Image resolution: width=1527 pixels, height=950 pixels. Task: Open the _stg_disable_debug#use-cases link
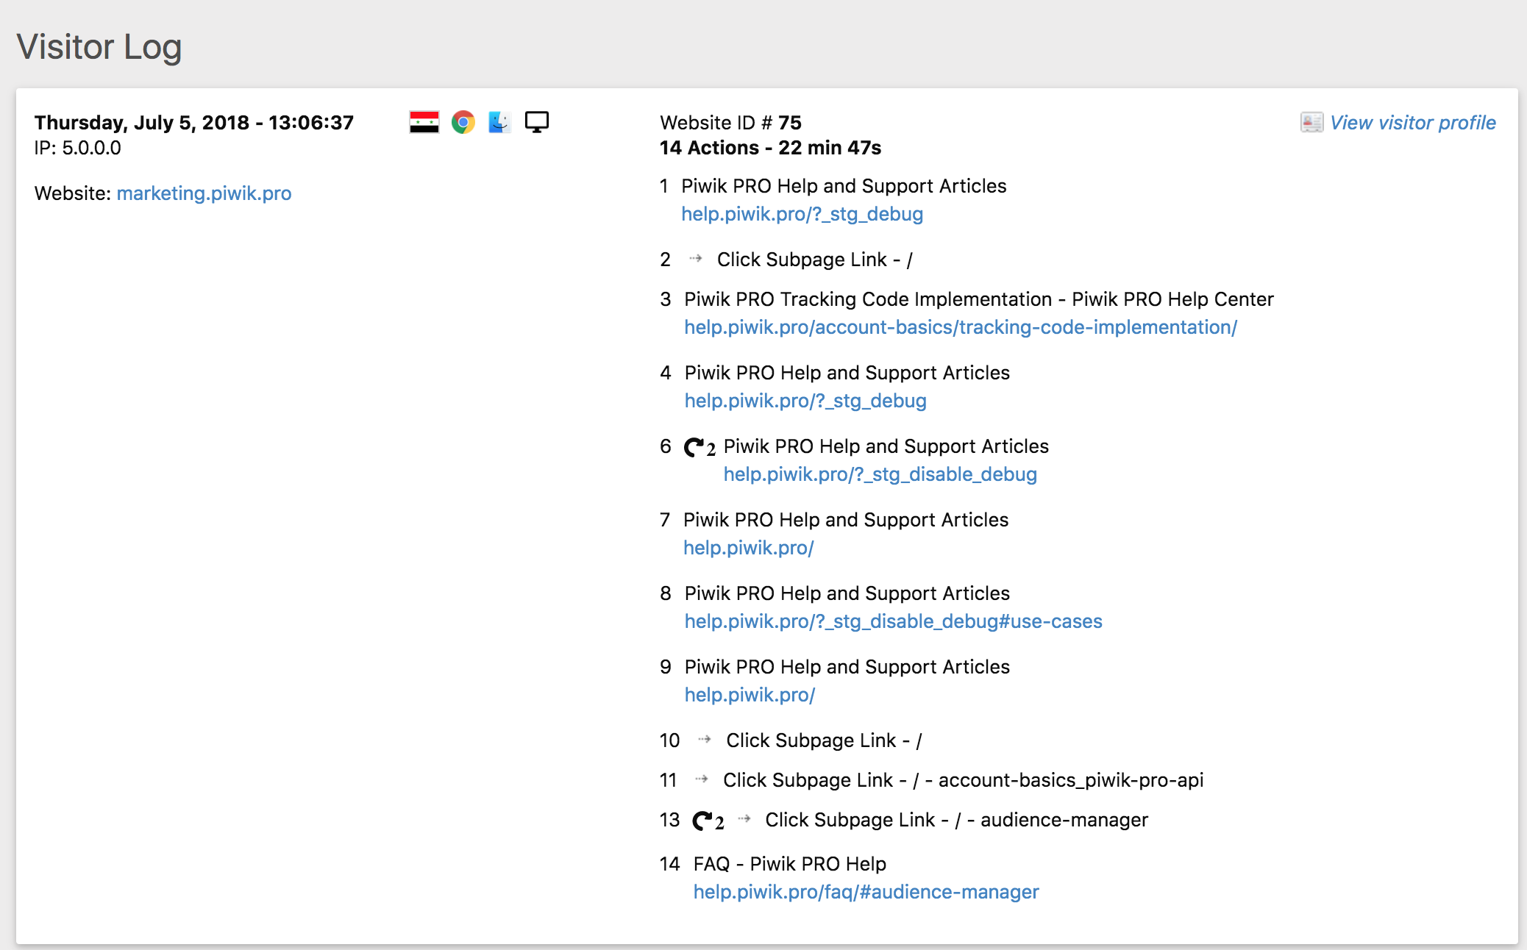tap(893, 621)
